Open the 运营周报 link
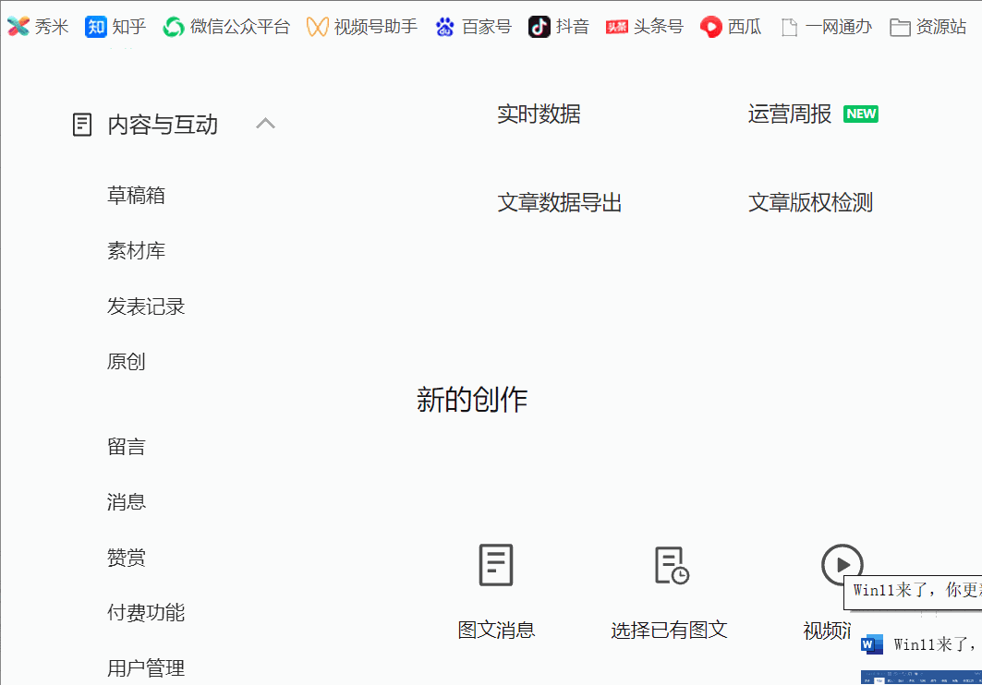 (790, 114)
